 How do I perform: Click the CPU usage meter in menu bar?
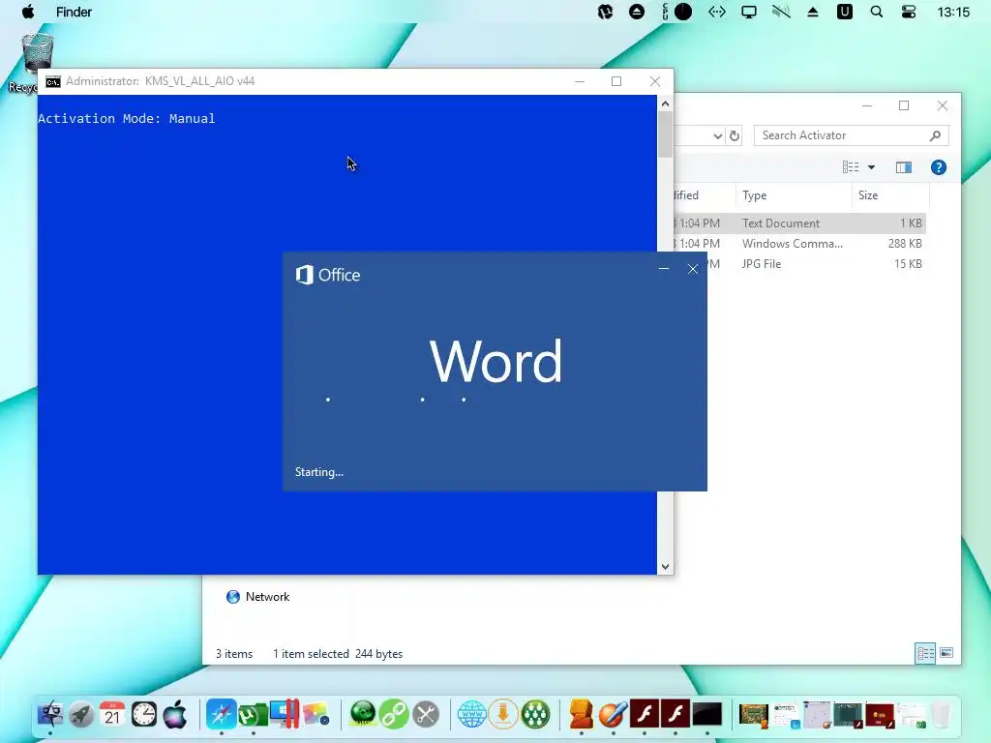676,12
